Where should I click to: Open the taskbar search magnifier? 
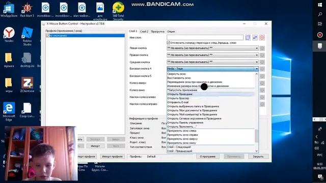pos(320,14)
